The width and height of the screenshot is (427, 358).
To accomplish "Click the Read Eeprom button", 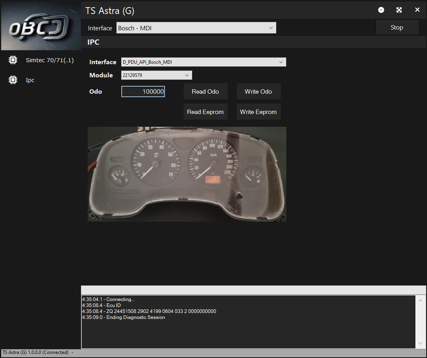I will (205, 112).
